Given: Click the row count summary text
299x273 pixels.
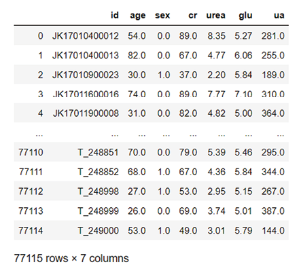Looking at the screenshot, I should pos(71,258).
